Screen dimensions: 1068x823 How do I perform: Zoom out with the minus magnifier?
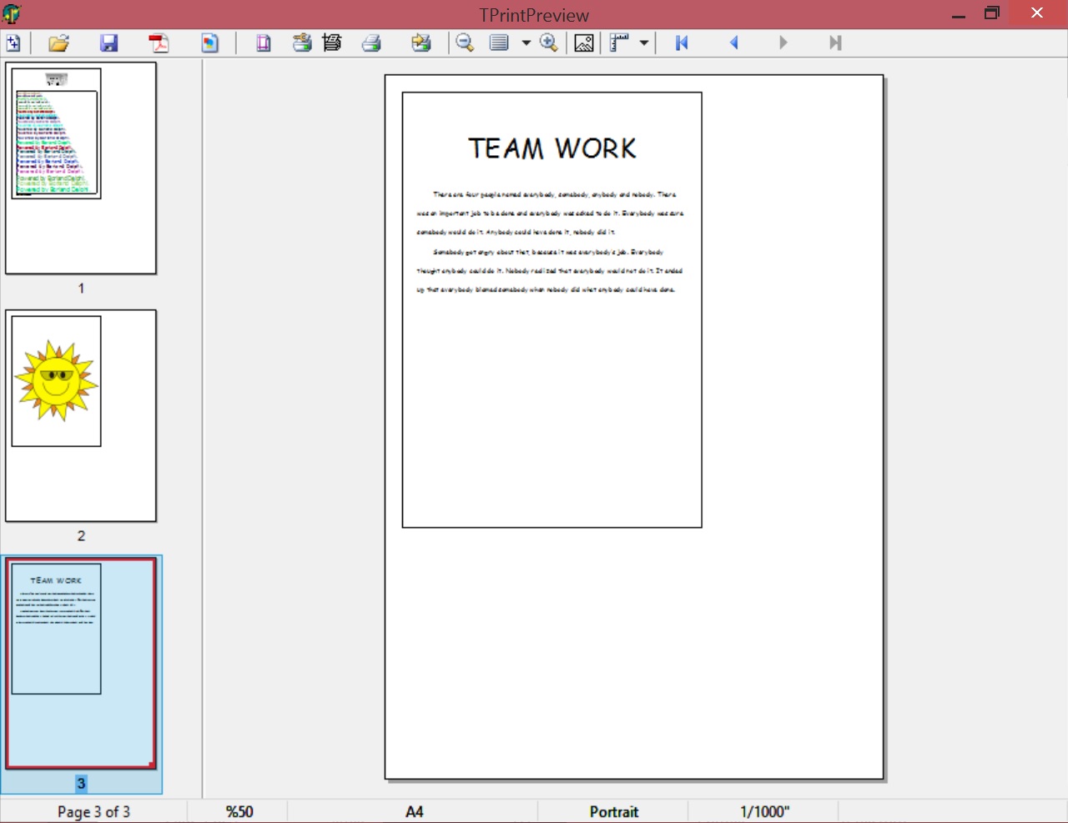pos(465,43)
